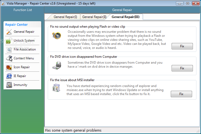Click the General Repair wrench icon

click(x=9, y=32)
